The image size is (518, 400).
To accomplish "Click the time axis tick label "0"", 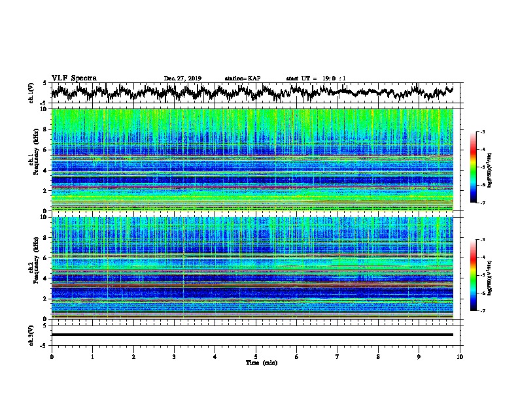I will 52,357.
